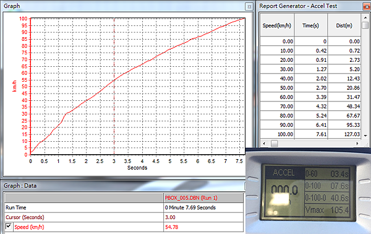Click the report table vertical scroll thumb
Viewport: 371px width, 234px height.
(x=365, y=25)
